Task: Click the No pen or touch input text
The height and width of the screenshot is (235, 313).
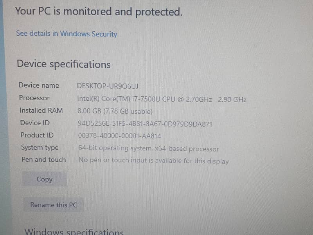Action: click(153, 161)
